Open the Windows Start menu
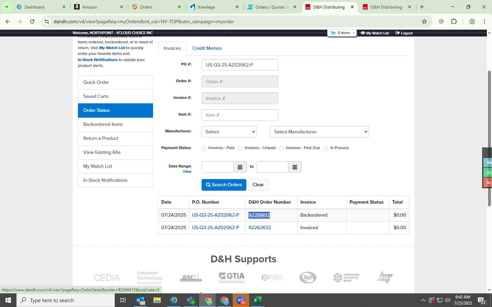Image resolution: width=492 pixels, height=307 pixels. tap(8, 300)
